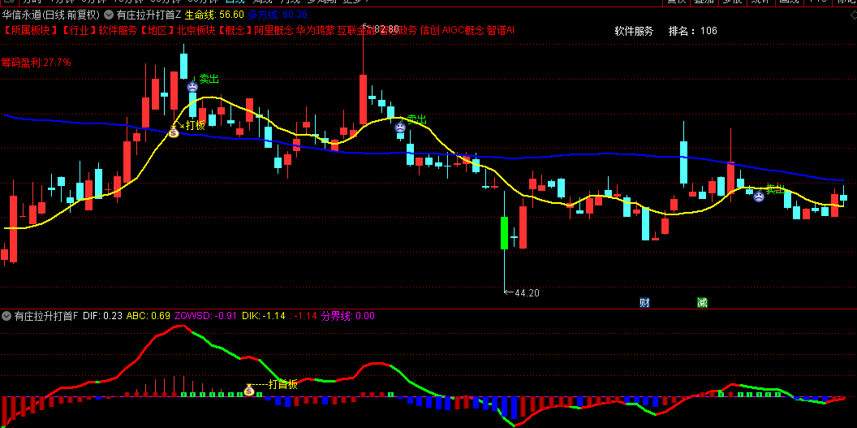This screenshot has height=428, width=857.
Task: Open the 财 financial marker
Action: point(644,302)
